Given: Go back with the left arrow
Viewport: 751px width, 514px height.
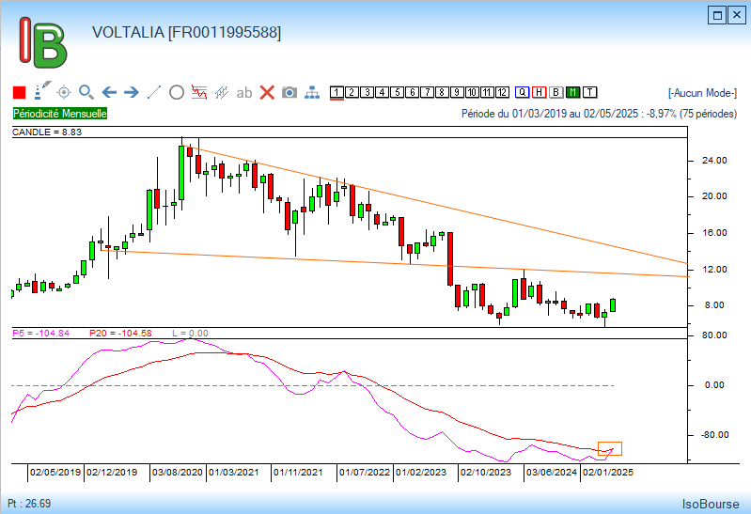Looking at the screenshot, I should click(x=109, y=92).
